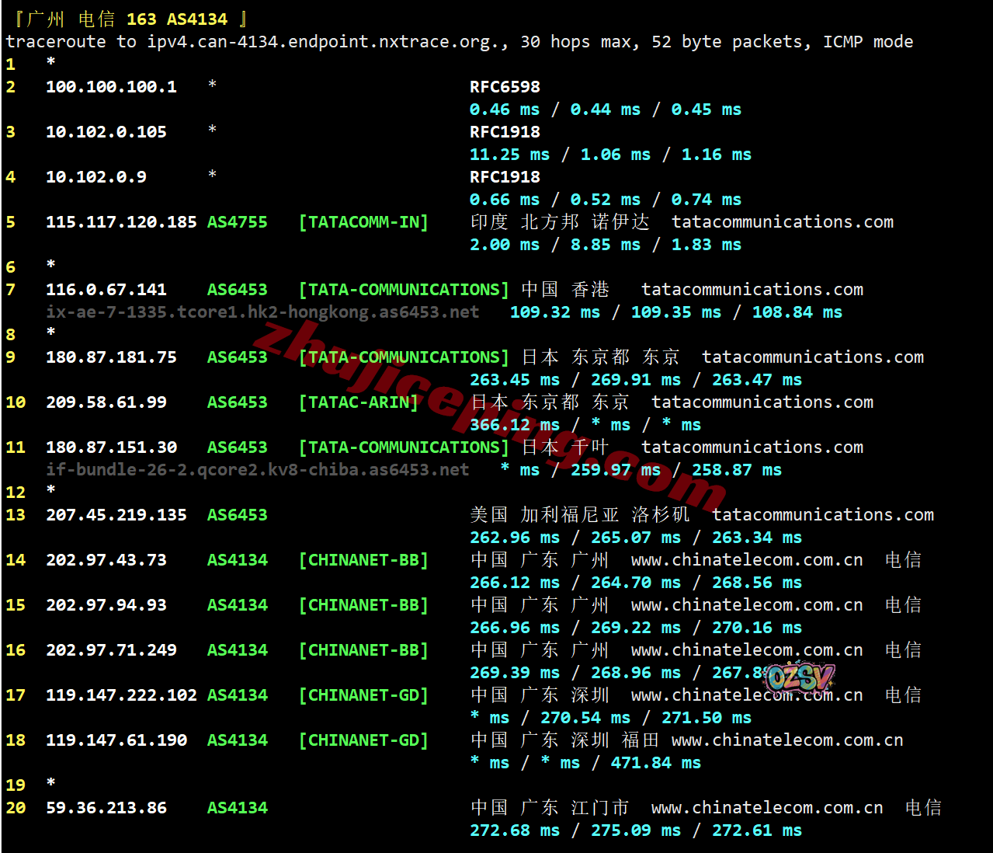Click the [TATAC-ARIN] tag
This screenshot has height=853, width=993.
[x=358, y=402]
